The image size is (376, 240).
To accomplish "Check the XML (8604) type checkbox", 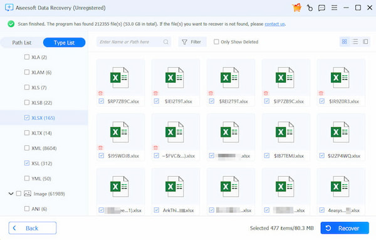I will [x=27, y=148].
